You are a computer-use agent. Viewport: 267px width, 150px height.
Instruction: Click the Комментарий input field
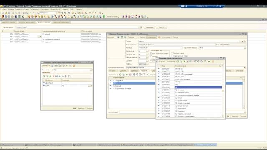(181, 112)
